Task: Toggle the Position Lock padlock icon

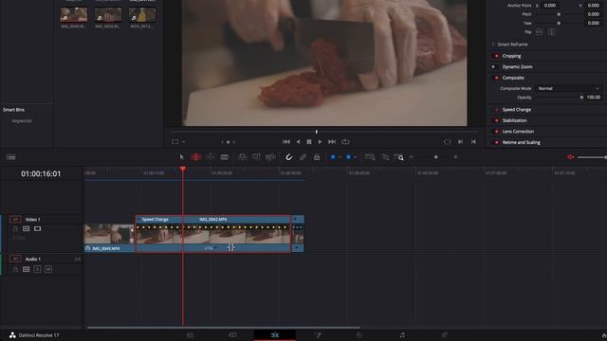Action: point(317,157)
